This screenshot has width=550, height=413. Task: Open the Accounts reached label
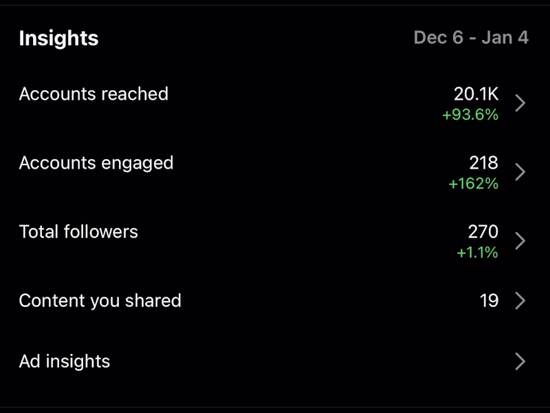(x=93, y=94)
